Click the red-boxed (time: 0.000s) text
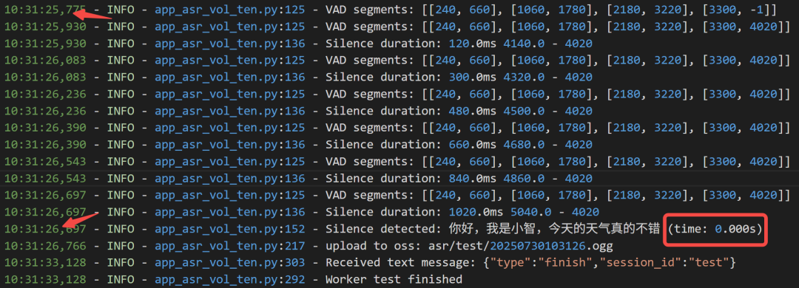799x288 pixels. tap(715, 230)
